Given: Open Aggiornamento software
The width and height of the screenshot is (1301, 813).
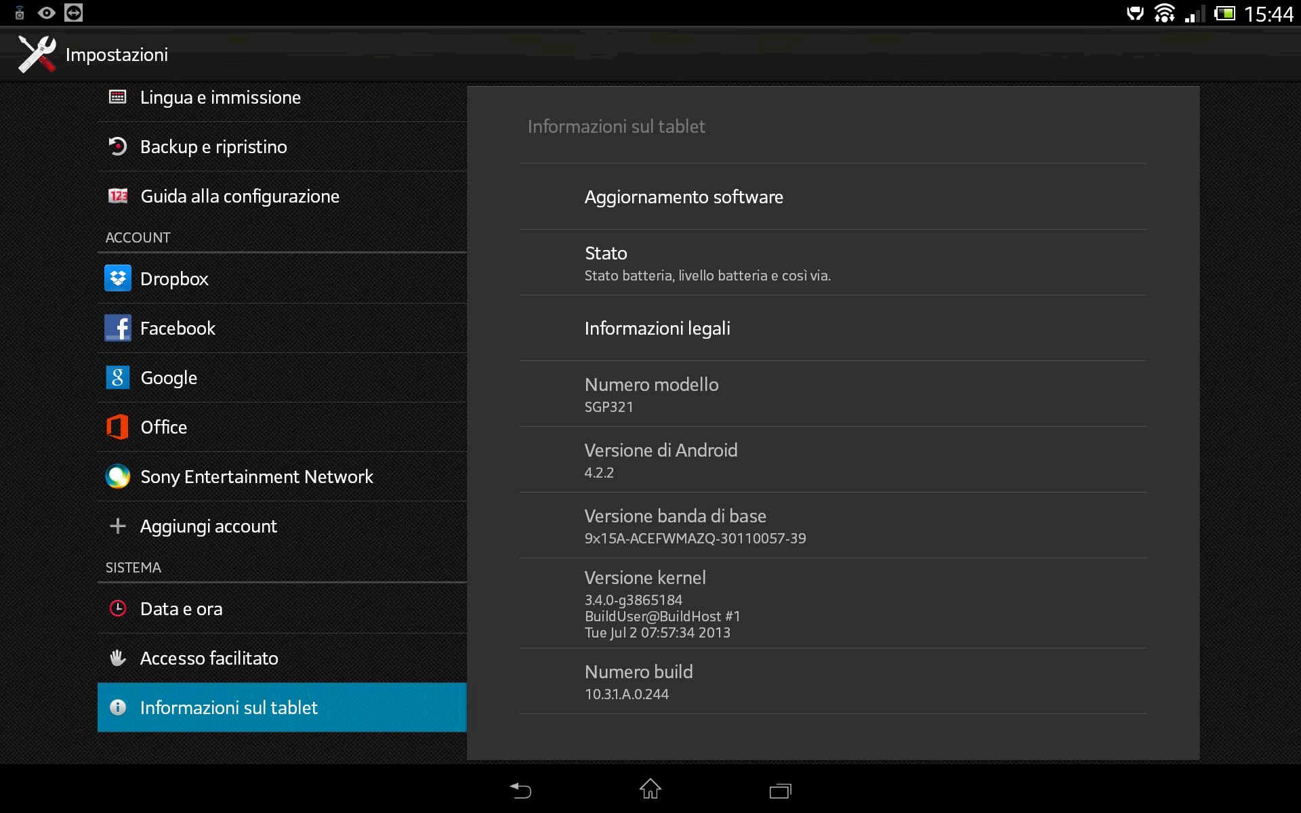Looking at the screenshot, I should coord(684,197).
